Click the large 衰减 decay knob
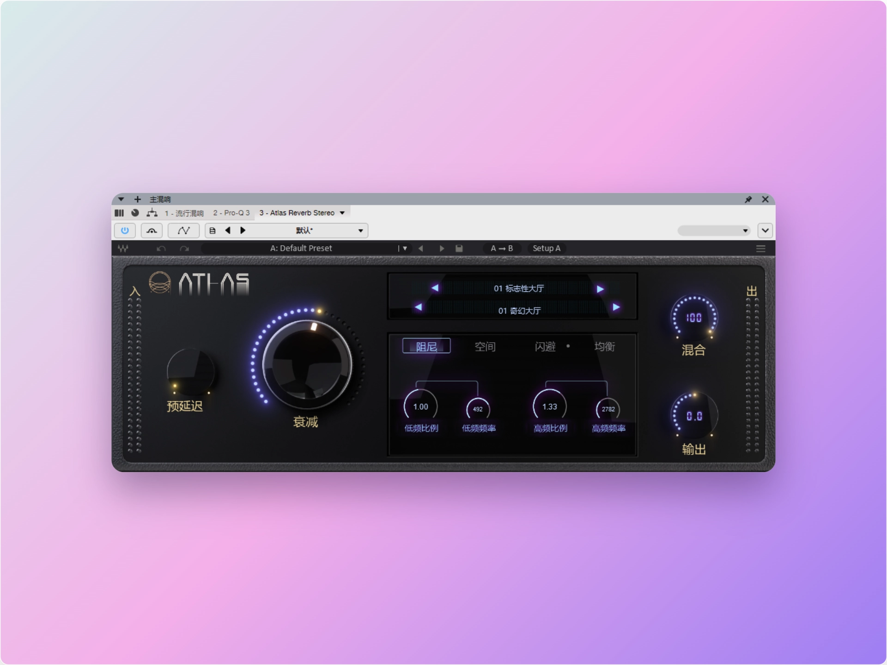 point(307,365)
